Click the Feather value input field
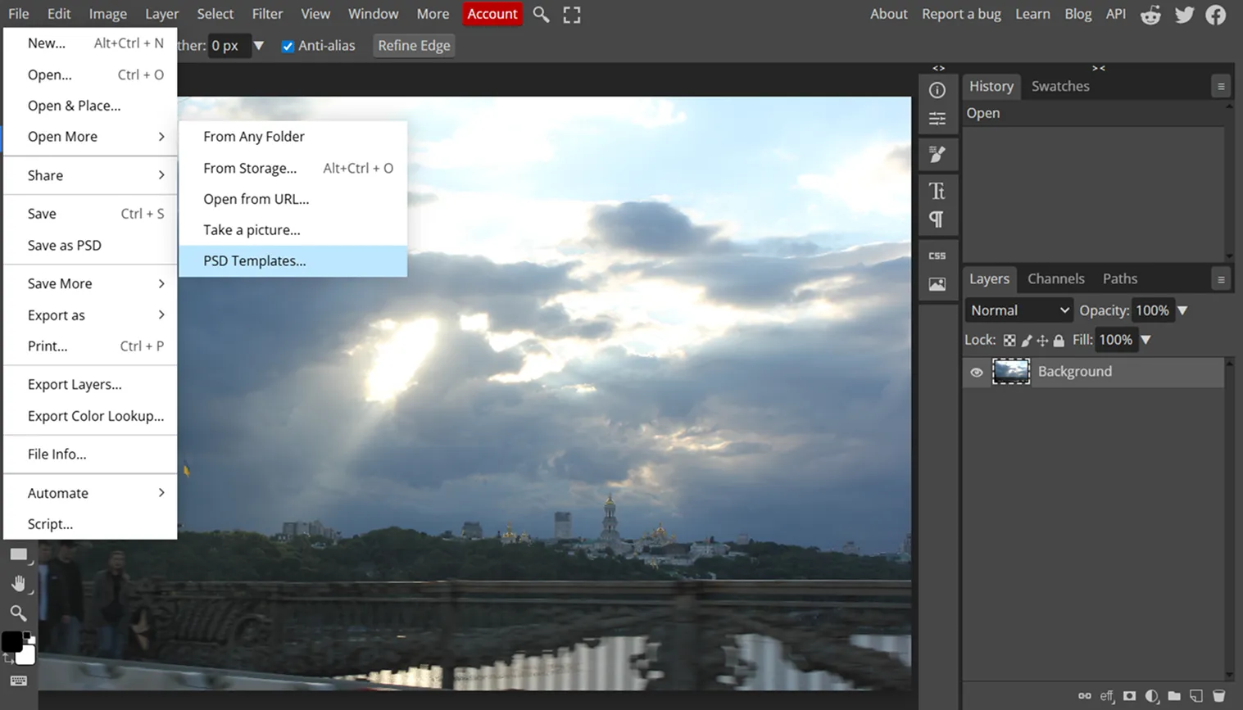The image size is (1243, 710). pos(229,46)
